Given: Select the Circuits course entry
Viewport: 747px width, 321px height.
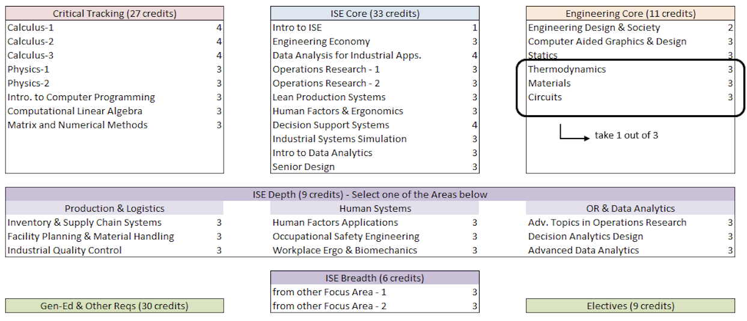Looking at the screenshot, I should tap(545, 97).
